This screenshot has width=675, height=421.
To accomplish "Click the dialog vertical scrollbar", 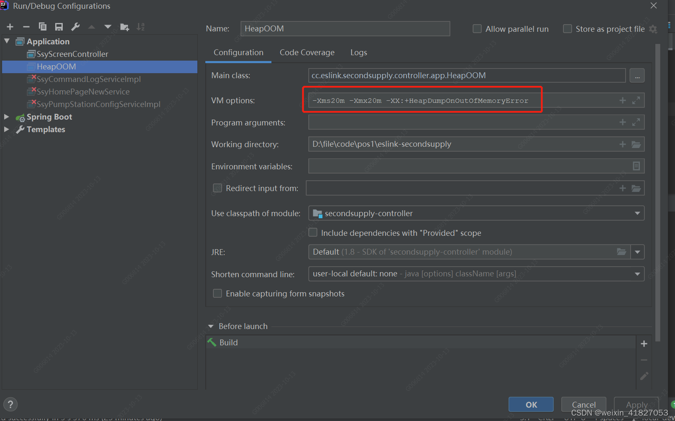I will (x=658, y=192).
